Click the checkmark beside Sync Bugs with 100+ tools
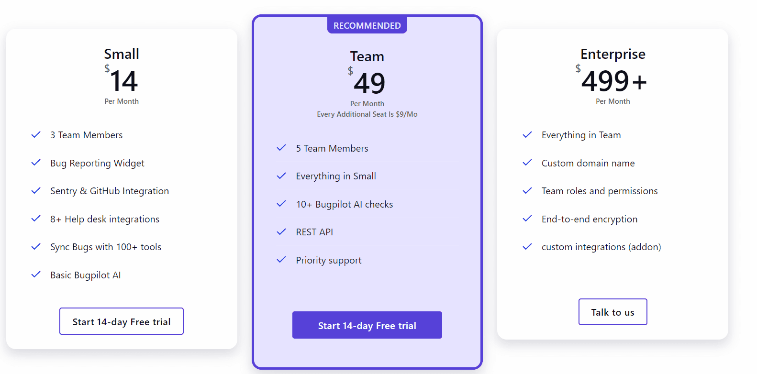Viewport: 757px width, 374px height. (36, 247)
